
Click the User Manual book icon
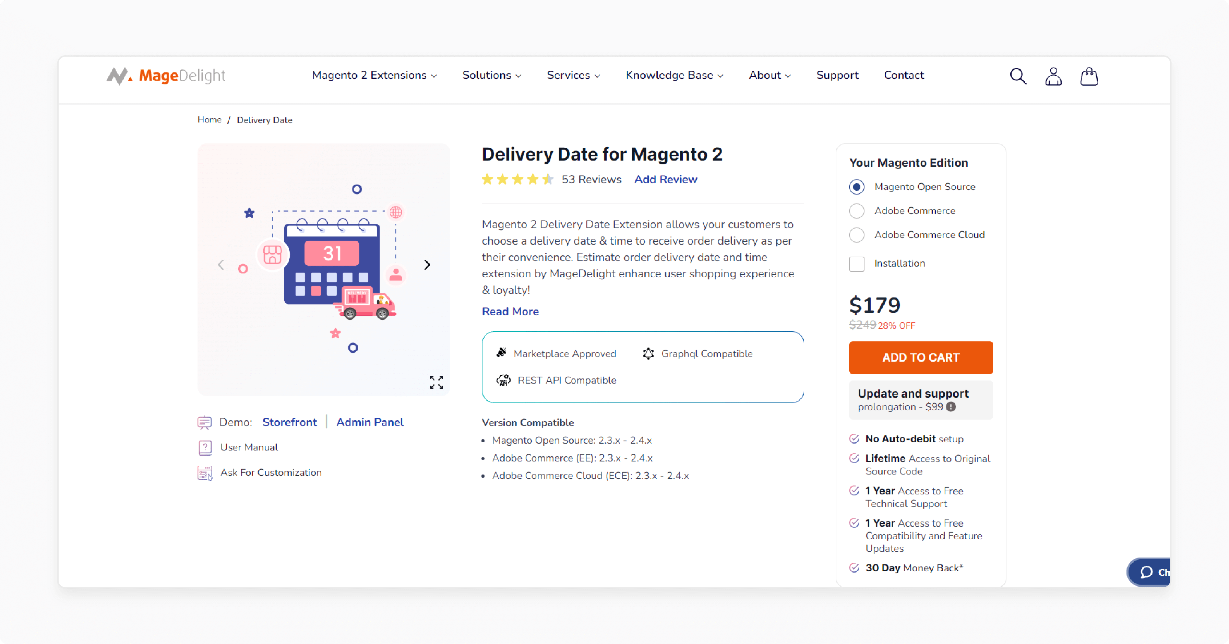click(205, 447)
